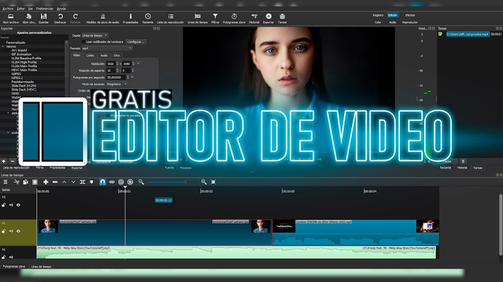Click timeline zoom out magnifier

pos(141,182)
